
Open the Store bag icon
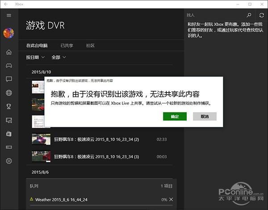(x=9, y=134)
